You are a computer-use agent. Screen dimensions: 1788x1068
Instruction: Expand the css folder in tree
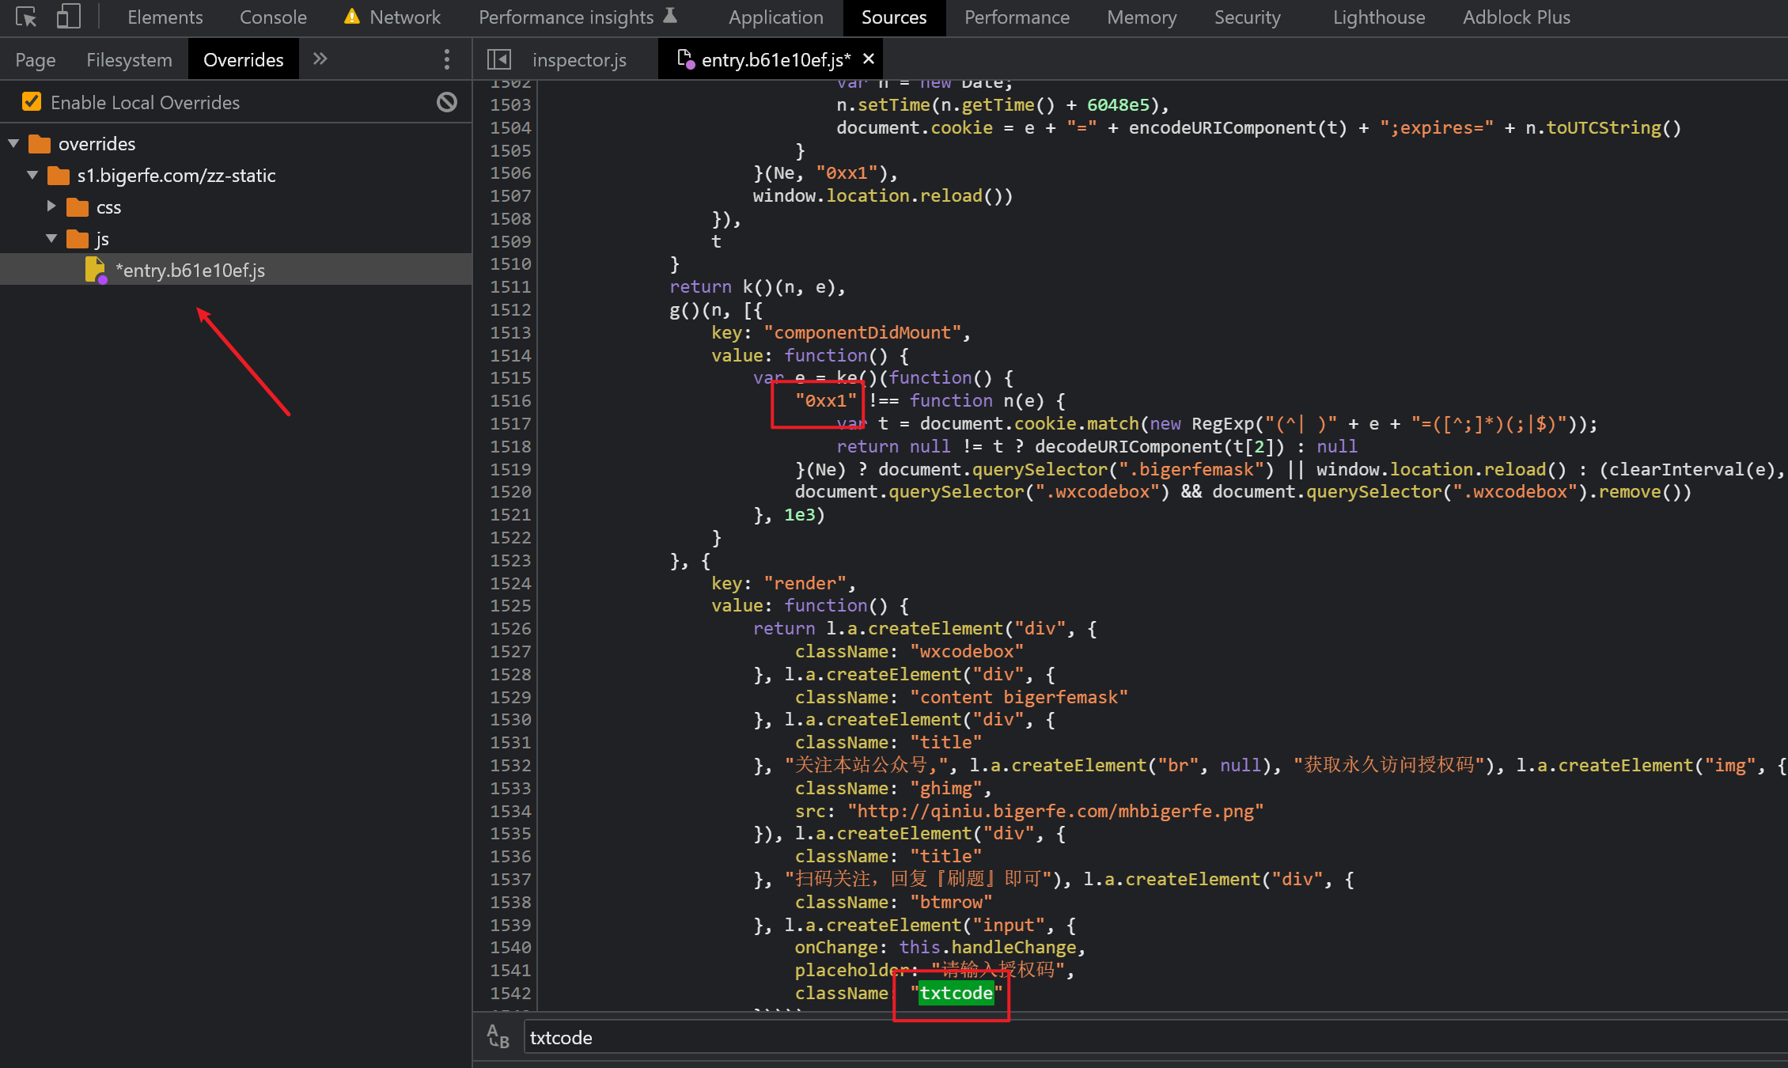pos(51,206)
